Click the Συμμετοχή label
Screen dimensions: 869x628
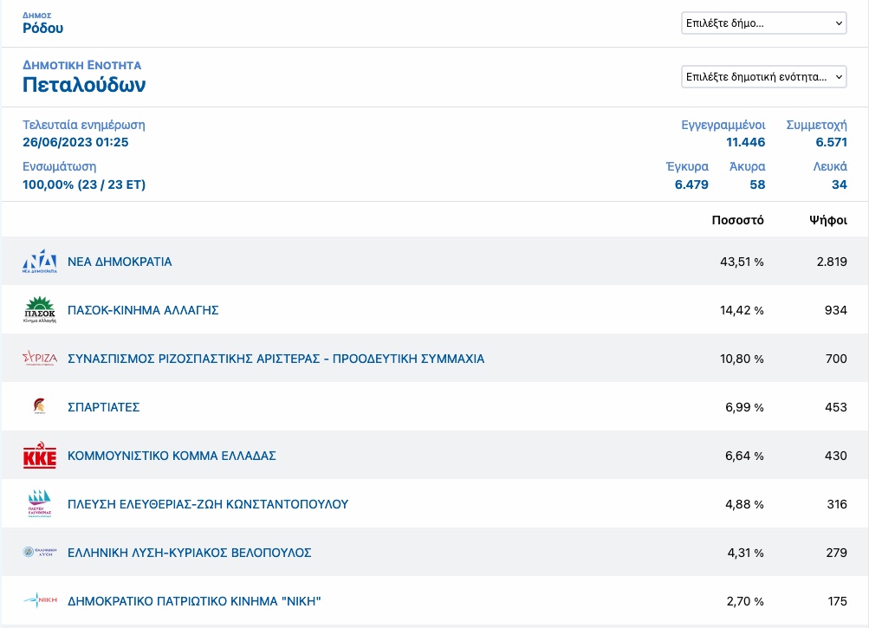(816, 126)
